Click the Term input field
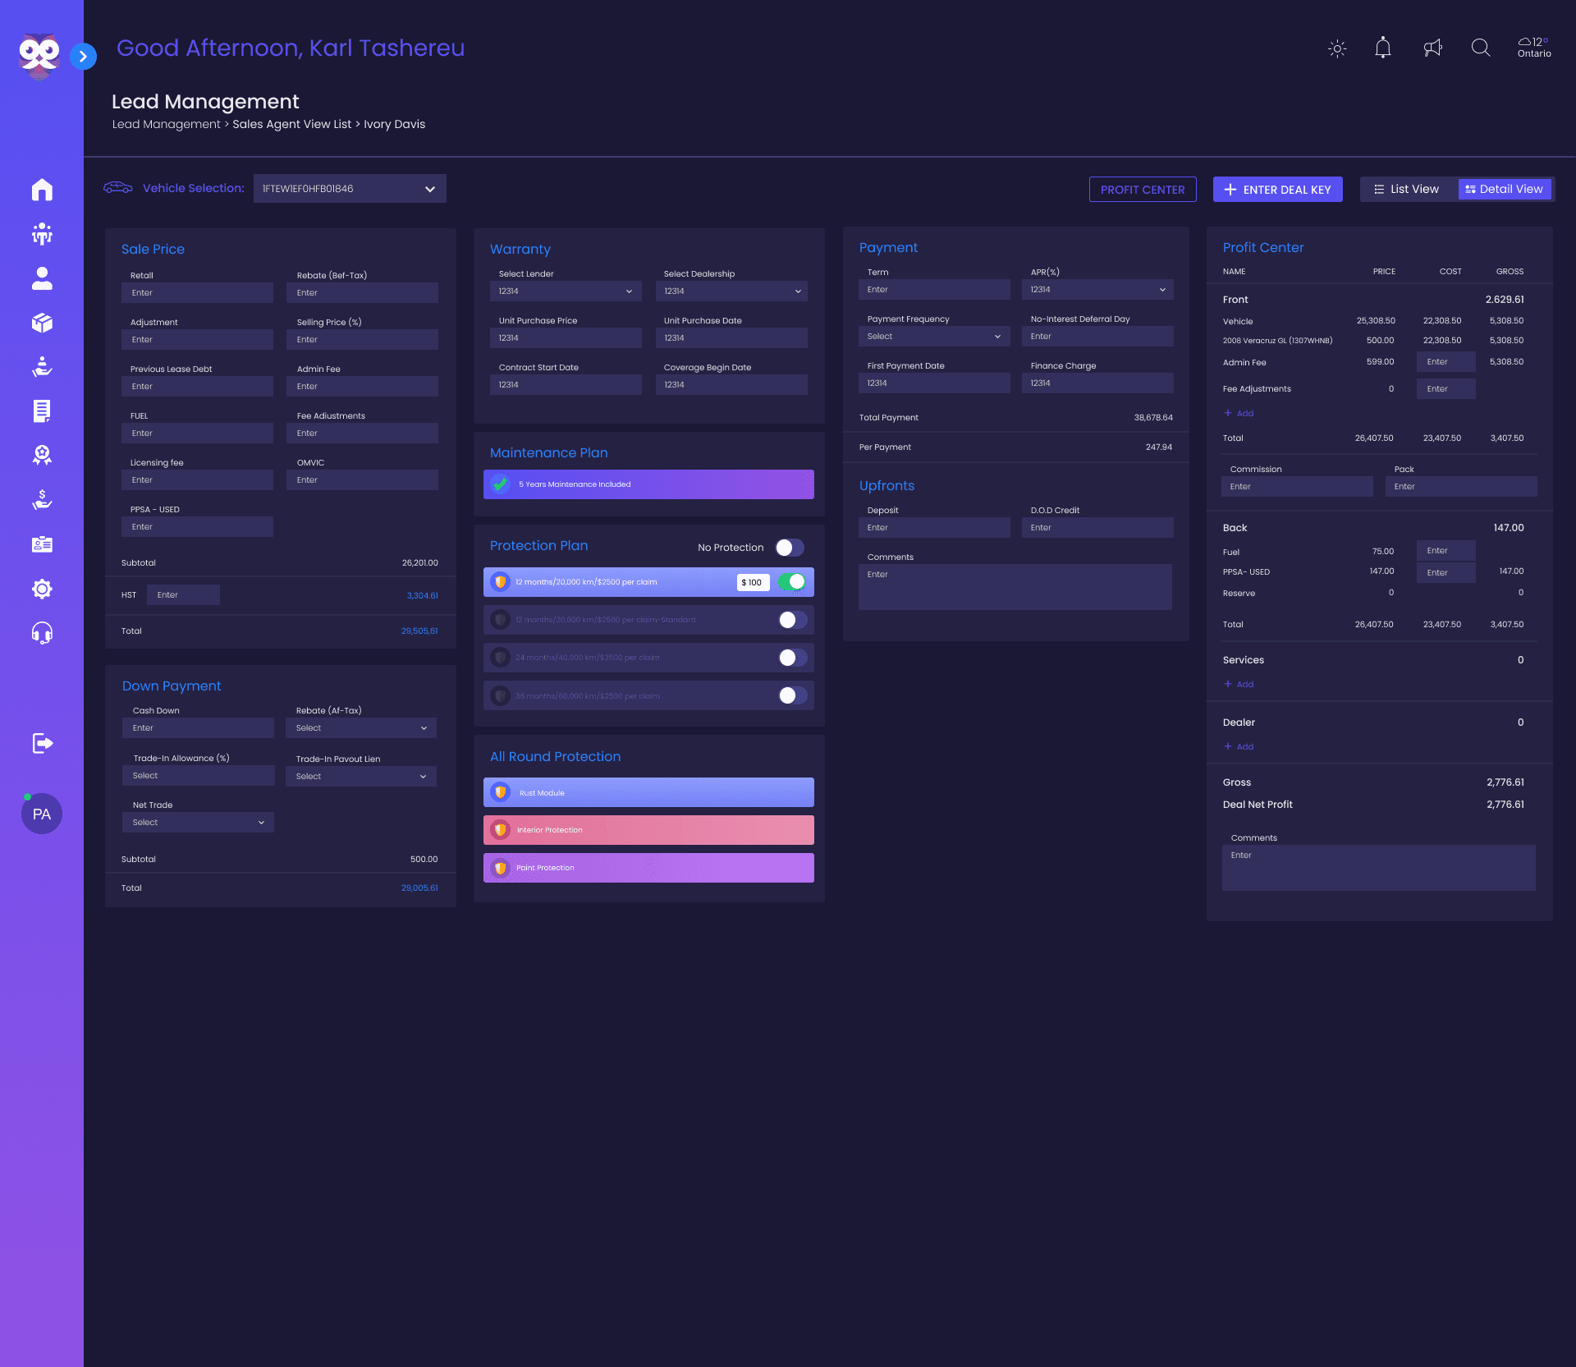This screenshot has height=1367, width=1576. [x=934, y=290]
